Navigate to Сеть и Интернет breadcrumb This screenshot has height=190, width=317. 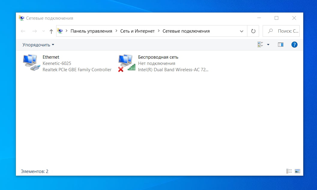pyautogui.click(x=137, y=31)
